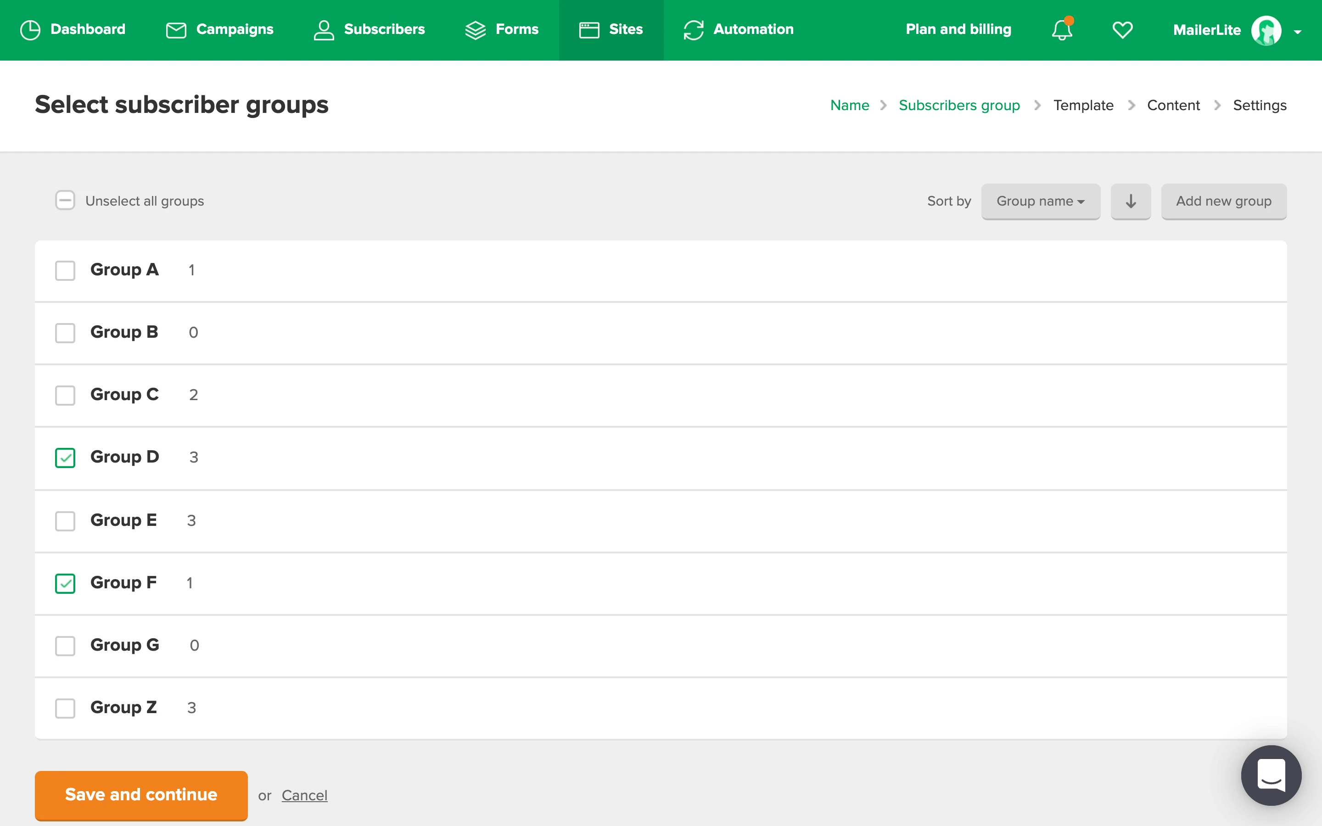This screenshot has width=1322, height=826.
Task: Click the Automation refresh-arrows icon
Action: point(693,29)
